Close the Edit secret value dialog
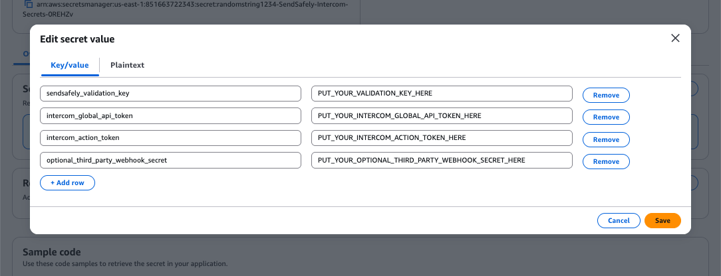This screenshot has height=276, width=721. (675, 38)
